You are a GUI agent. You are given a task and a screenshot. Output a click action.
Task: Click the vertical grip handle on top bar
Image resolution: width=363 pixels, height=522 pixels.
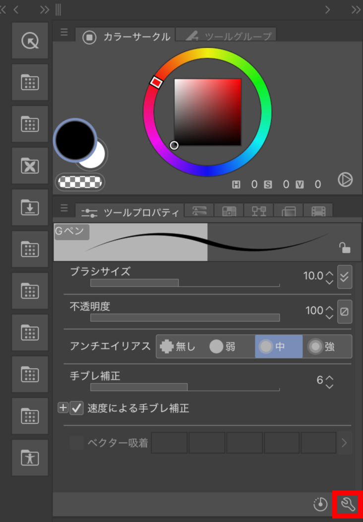58,9
